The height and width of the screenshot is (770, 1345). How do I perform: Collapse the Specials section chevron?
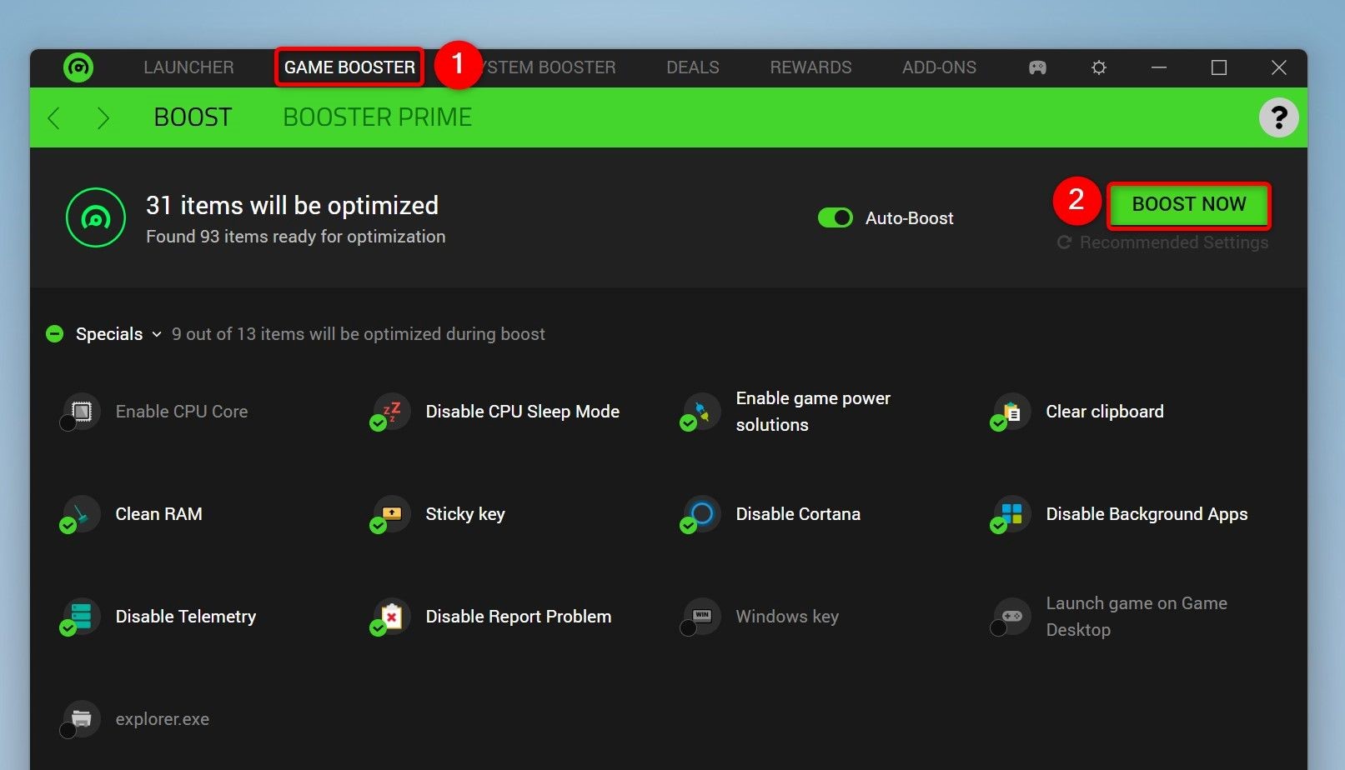(157, 335)
